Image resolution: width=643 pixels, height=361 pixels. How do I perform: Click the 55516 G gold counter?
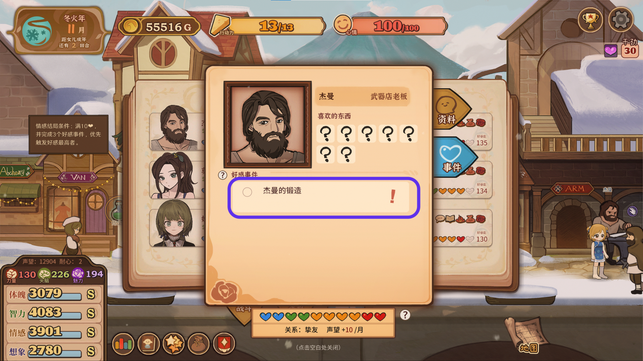pyautogui.click(x=159, y=27)
